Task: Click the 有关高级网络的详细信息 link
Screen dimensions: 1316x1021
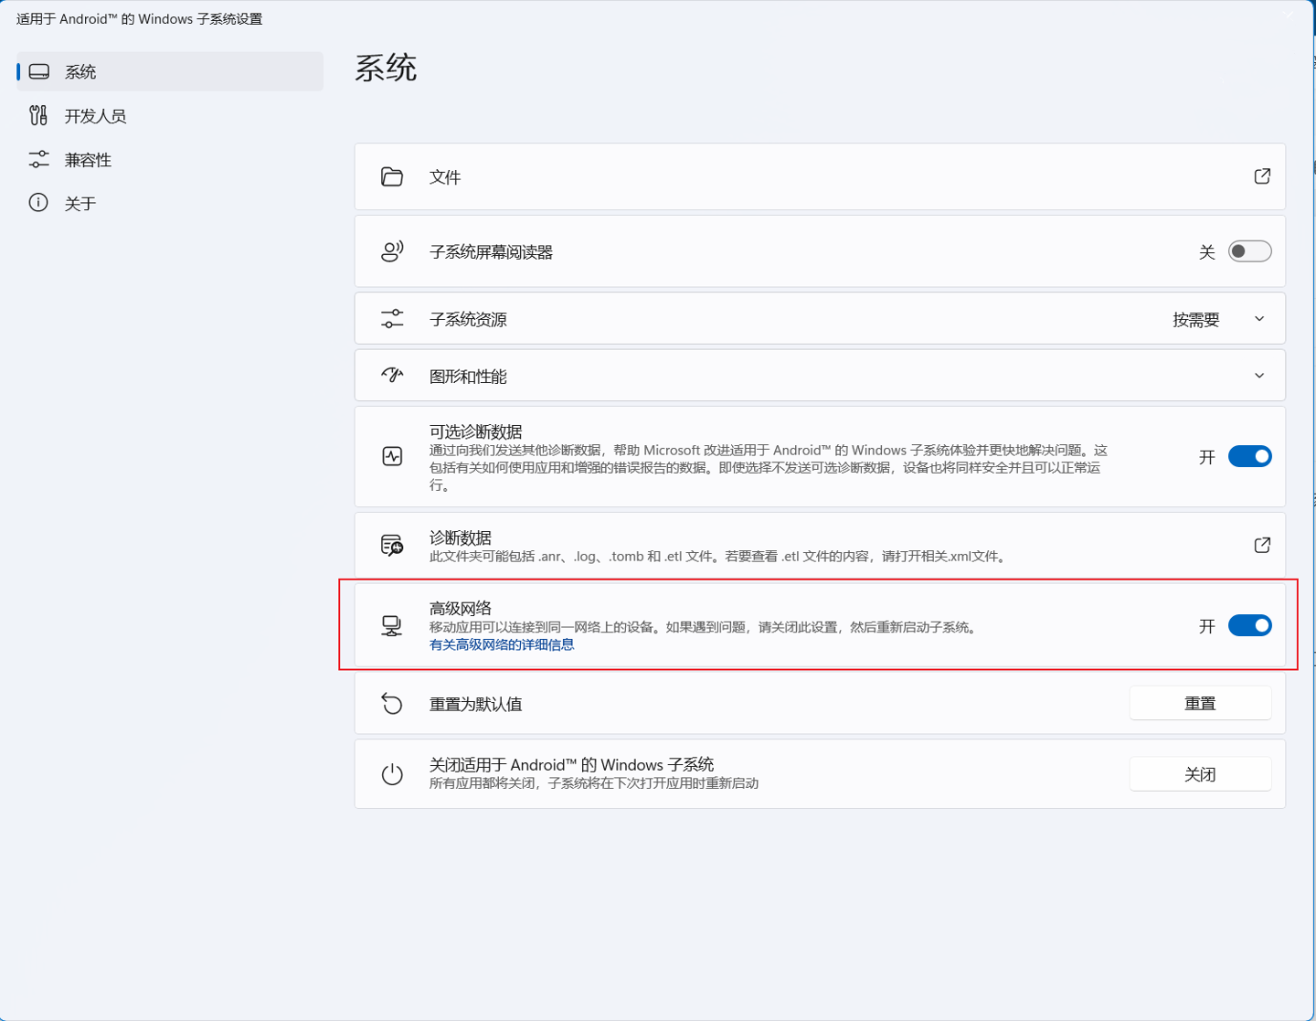Action: tap(502, 644)
